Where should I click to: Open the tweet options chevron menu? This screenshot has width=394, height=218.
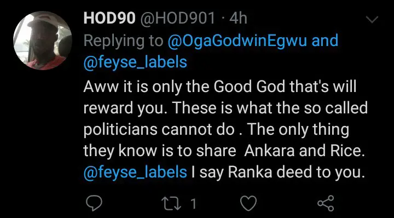[372, 20]
